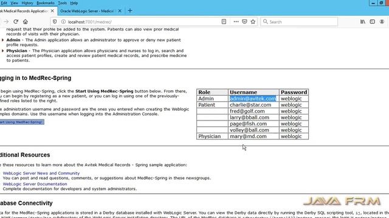This screenshot has height=218, width=389.
Task: Click the address bar URL localhost:7001/medrec/
Action: 90,22
